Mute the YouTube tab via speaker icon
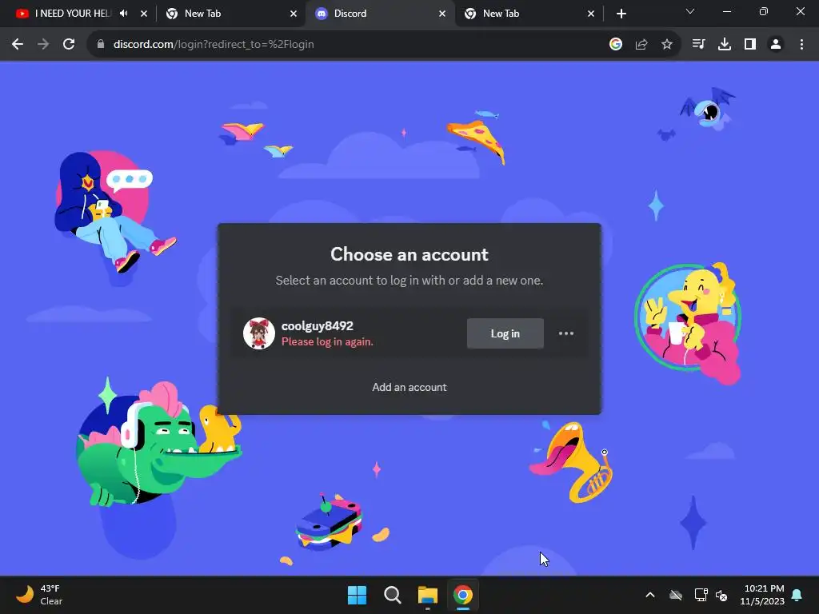The width and height of the screenshot is (819, 614). 124,14
